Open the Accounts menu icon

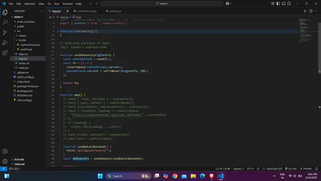click(5, 151)
